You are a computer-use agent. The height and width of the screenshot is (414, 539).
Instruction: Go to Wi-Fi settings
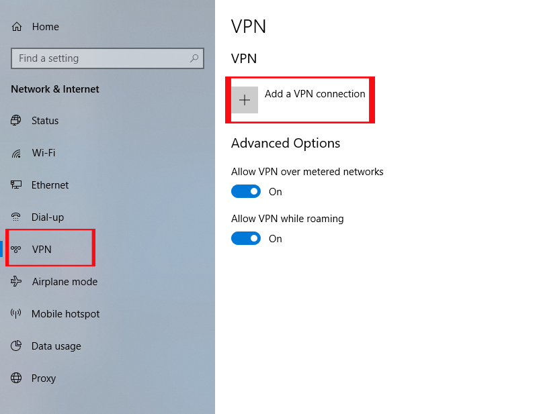44,153
